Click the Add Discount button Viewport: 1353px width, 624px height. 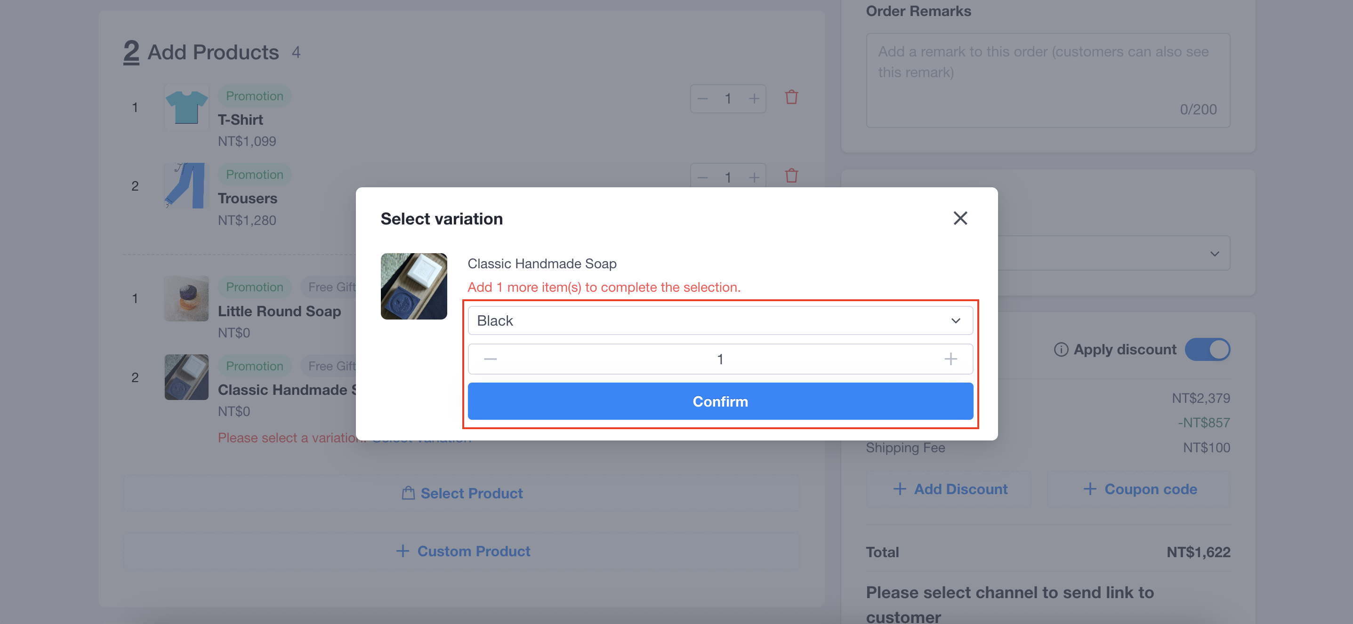click(x=949, y=489)
